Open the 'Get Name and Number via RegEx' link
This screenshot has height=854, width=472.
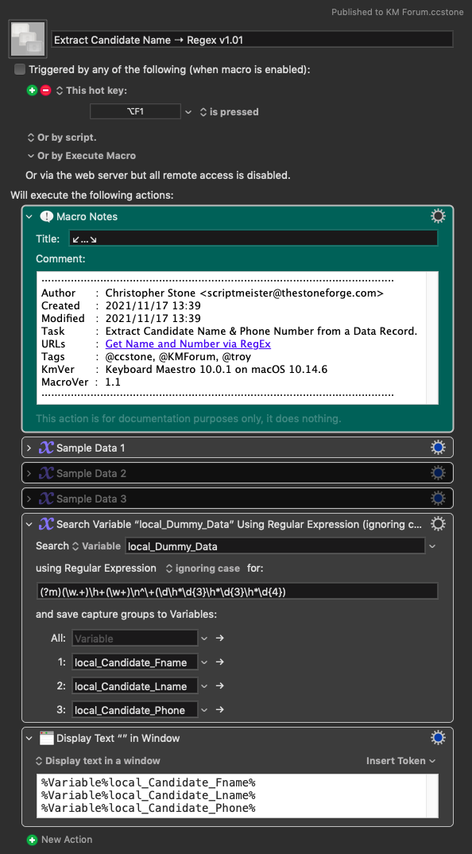coord(188,344)
